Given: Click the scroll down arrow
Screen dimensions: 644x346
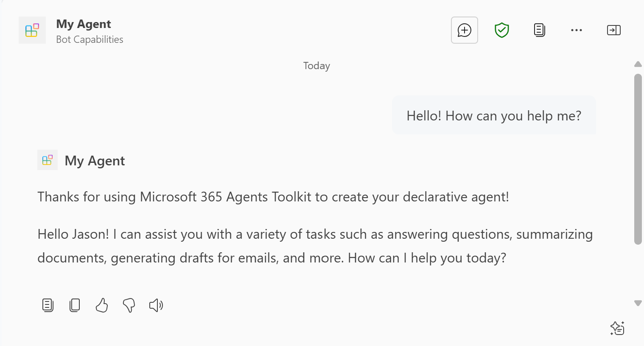Looking at the screenshot, I should [638, 303].
